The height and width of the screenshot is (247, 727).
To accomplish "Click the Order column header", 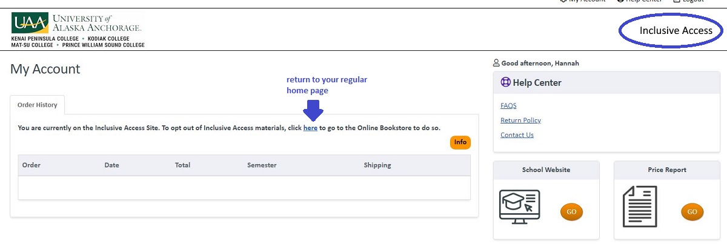I will (32, 165).
